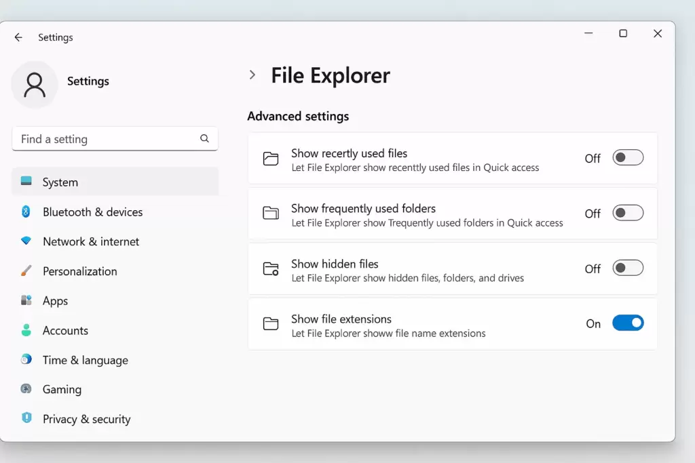Screen dimensions: 695x463
Task: Select the System icon in the sidebar
Action: (25, 182)
